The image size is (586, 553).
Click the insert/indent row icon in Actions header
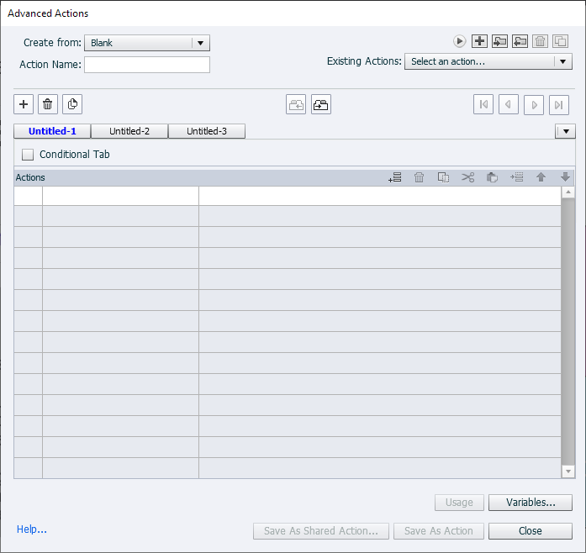point(517,177)
